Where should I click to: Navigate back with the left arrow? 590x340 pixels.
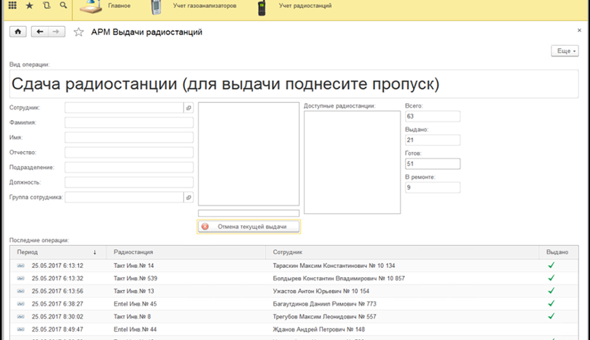[40, 32]
